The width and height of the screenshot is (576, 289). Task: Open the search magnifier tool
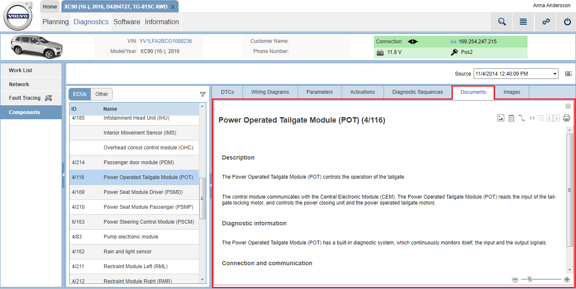[x=502, y=22]
